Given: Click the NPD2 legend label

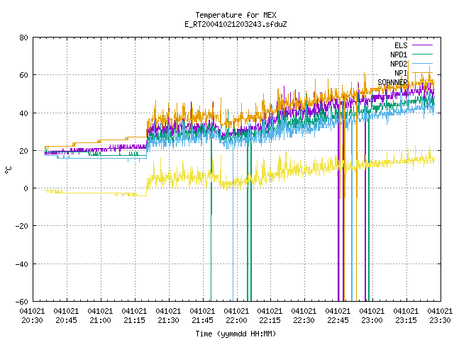Looking at the screenshot, I should [x=399, y=64].
